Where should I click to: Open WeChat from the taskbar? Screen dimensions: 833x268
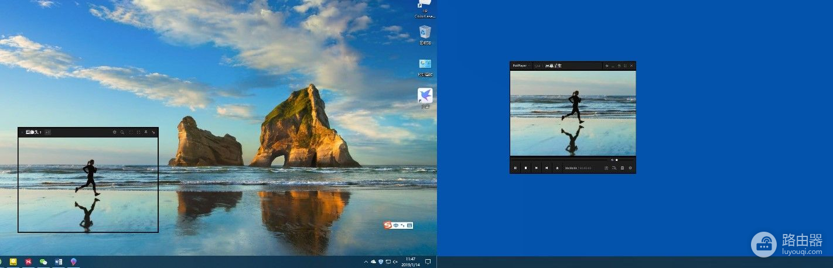[x=43, y=262]
